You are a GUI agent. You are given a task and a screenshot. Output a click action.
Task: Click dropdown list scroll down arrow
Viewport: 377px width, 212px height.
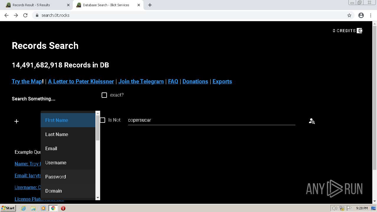(98, 198)
